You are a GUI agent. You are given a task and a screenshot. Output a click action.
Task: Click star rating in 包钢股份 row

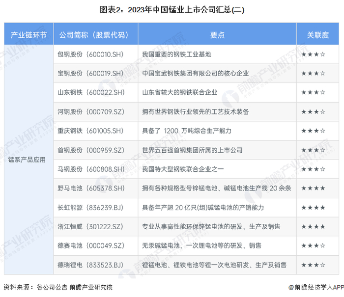pos(313,54)
